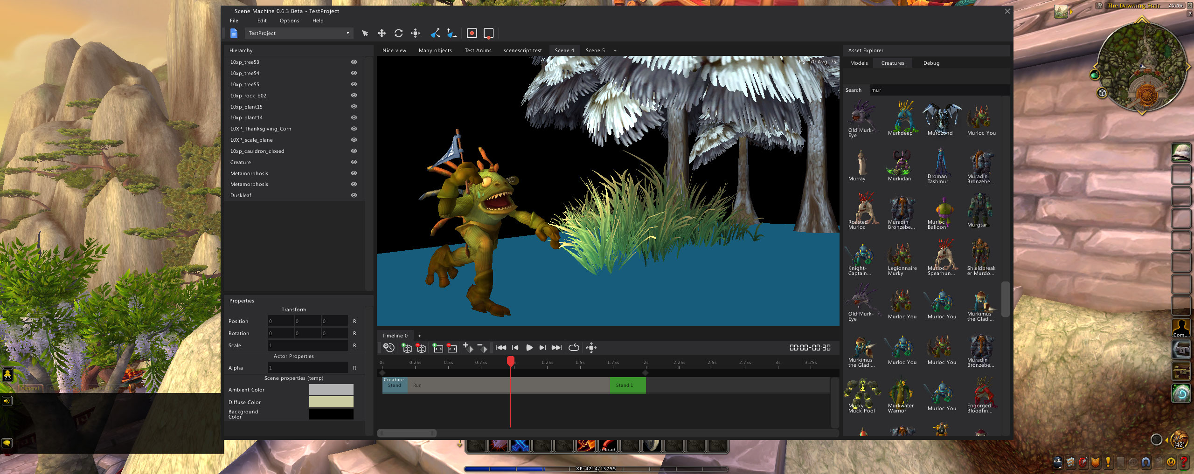Click the centered red dot pivot icon
Image resolution: width=1194 pixels, height=474 pixels.
(x=472, y=33)
